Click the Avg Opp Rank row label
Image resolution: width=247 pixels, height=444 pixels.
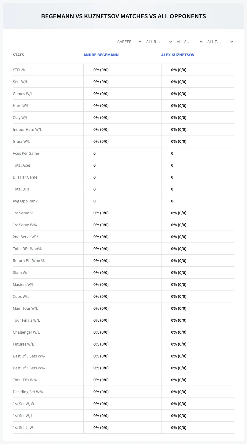pos(25,201)
